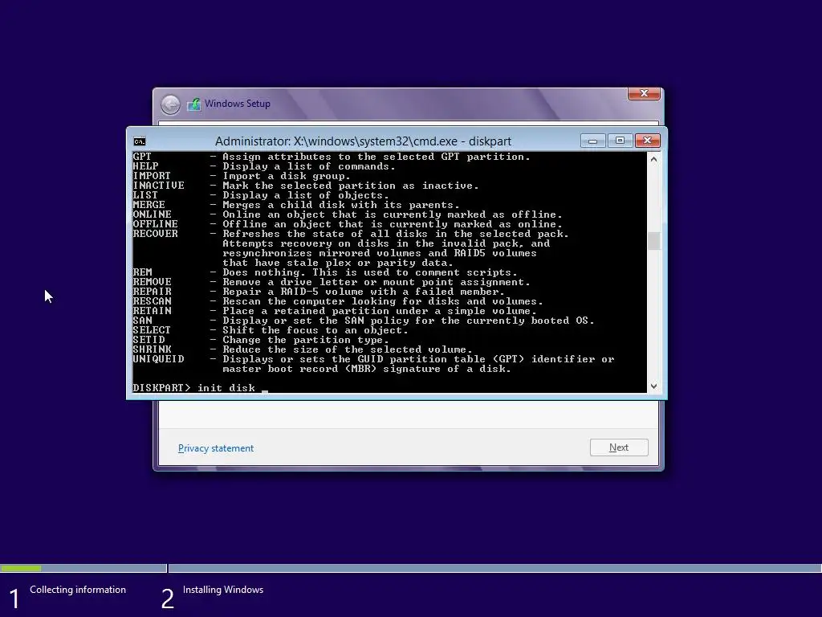
Task: Click the console scrollbar up arrow
Action: (x=653, y=159)
